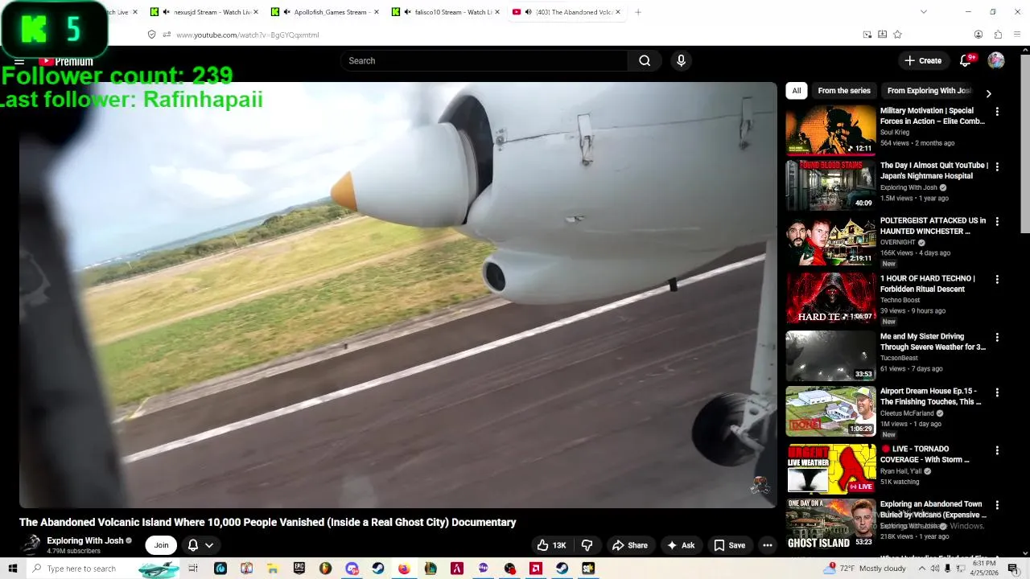Open Exploring With Josh channel avatar
Image resolution: width=1030 pixels, height=579 pixels.
click(x=31, y=544)
